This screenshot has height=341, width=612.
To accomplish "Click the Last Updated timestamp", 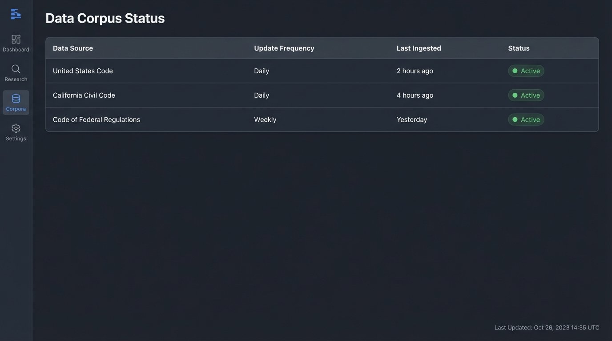I will click(547, 328).
